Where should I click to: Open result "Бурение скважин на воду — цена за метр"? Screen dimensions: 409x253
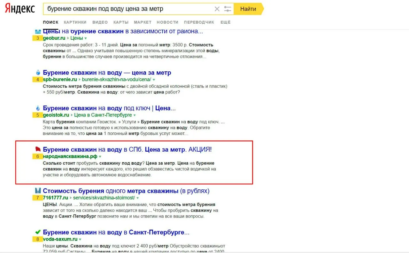click(107, 73)
